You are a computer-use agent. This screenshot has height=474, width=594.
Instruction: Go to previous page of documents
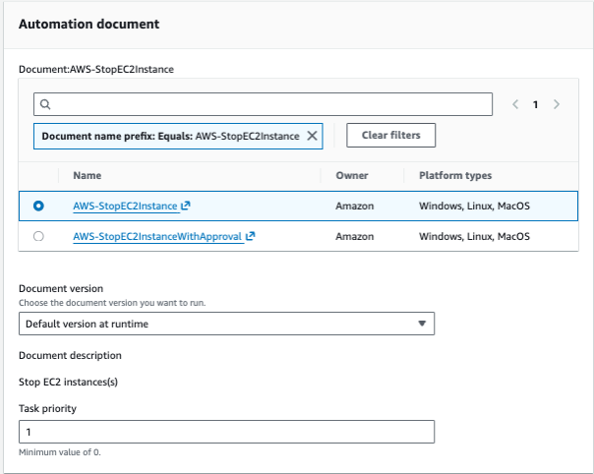tap(515, 104)
